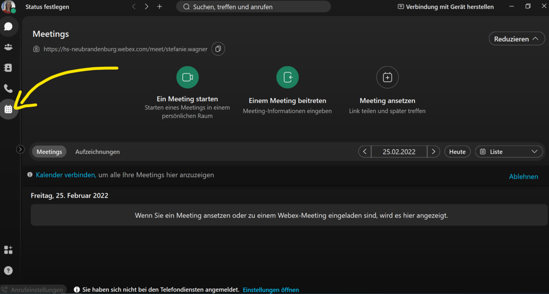
Task: Open Einstellungen öffnen link
Action: tap(271, 290)
